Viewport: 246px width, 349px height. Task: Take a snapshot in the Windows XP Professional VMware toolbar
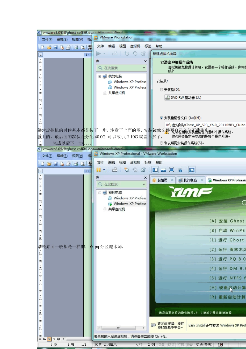coord(127,170)
